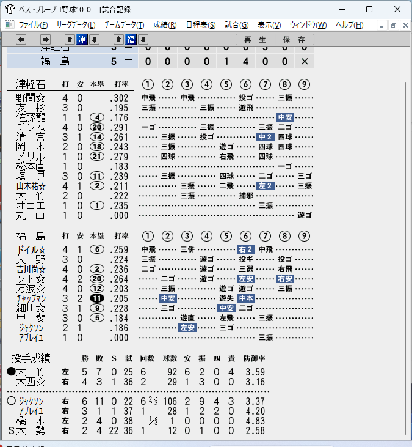This screenshot has width=412, height=447.
Task: Click batter name 甲斐
Action: coord(31,318)
